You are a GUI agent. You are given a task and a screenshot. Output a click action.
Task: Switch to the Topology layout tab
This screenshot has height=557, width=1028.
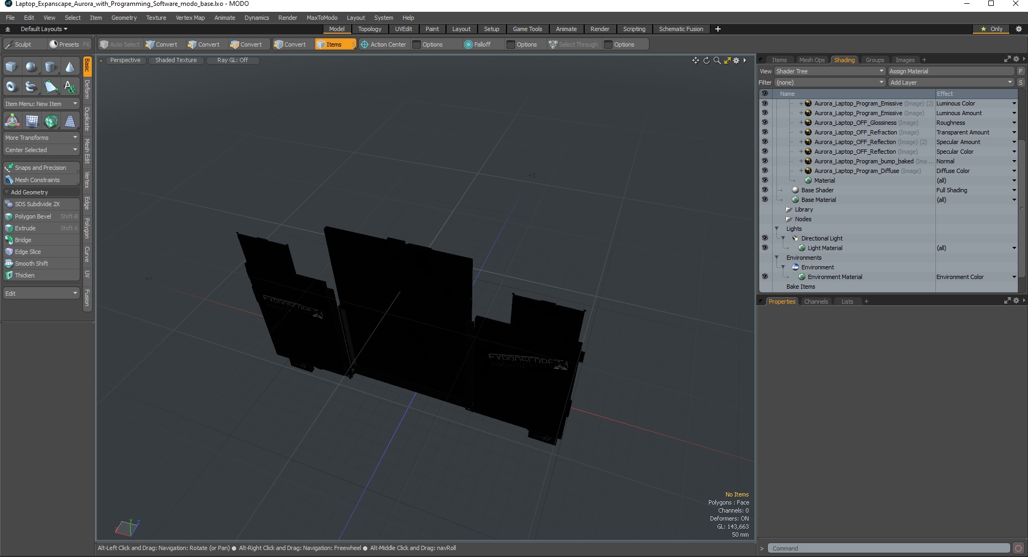[369, 29]
